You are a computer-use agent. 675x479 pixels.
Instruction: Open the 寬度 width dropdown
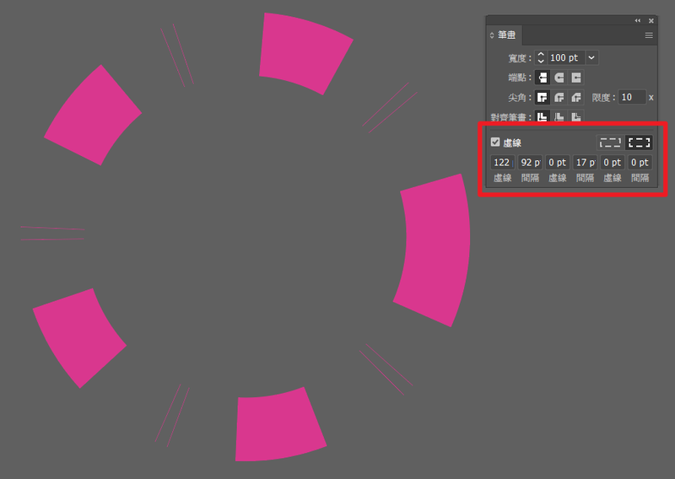point(591,57)
